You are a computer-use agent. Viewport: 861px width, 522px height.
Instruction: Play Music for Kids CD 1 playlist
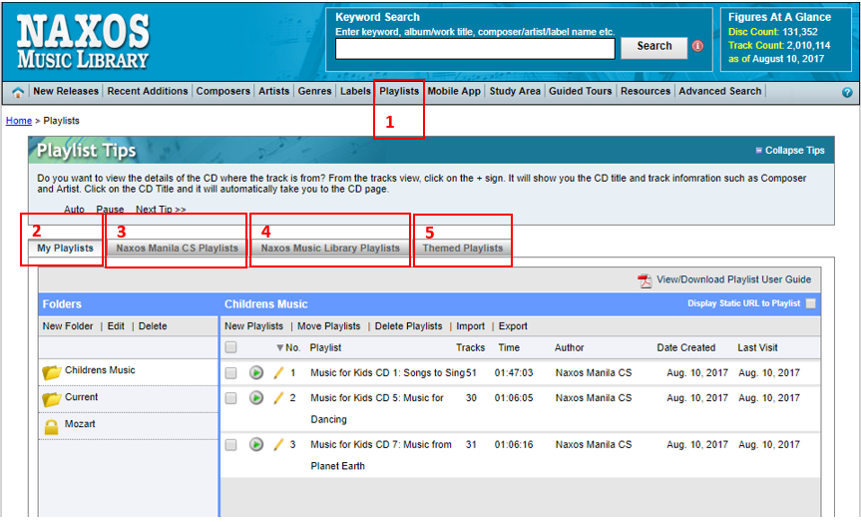tap(256, 372)
